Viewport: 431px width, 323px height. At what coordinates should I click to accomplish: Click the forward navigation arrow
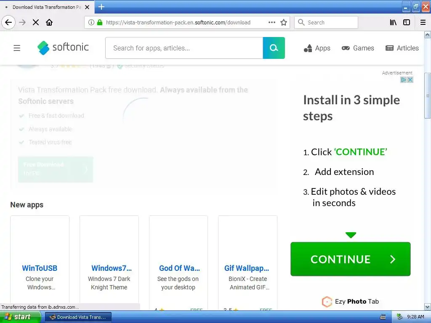22,22
